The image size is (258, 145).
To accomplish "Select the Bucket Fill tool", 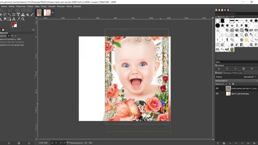I will 27,14.
